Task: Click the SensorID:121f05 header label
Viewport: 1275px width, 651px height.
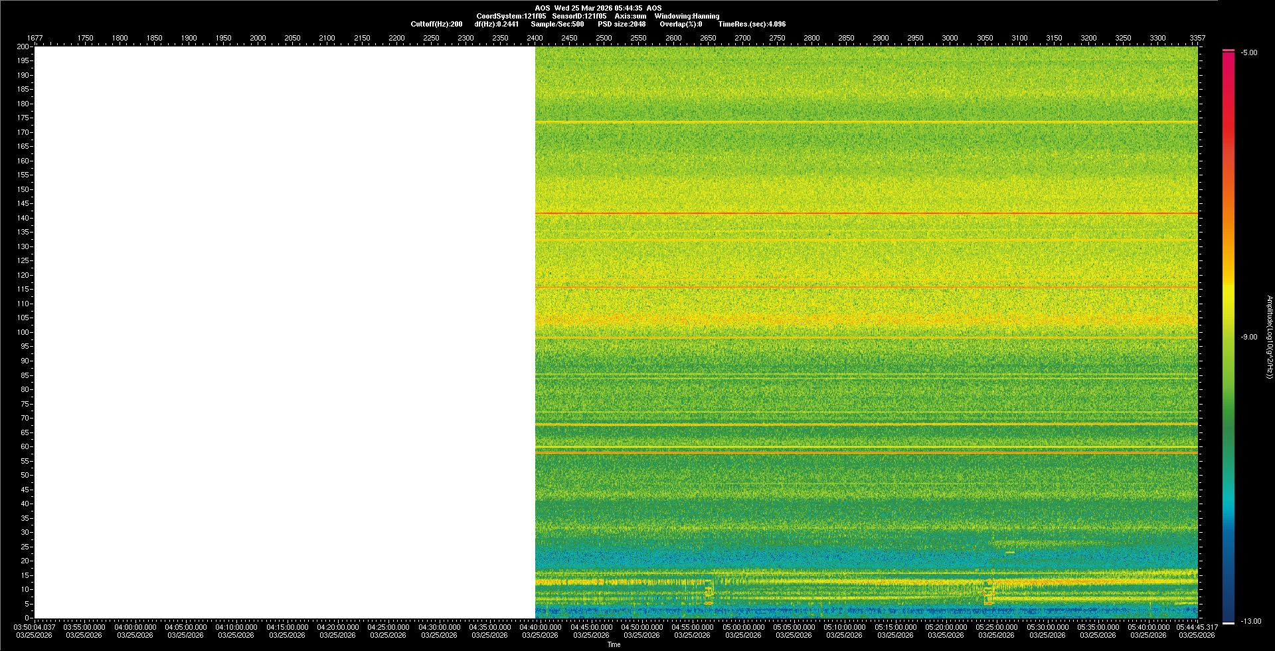Action: (577, 16)
